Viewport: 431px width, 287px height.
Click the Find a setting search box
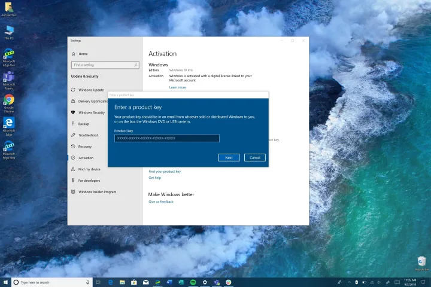pos(105,65)
